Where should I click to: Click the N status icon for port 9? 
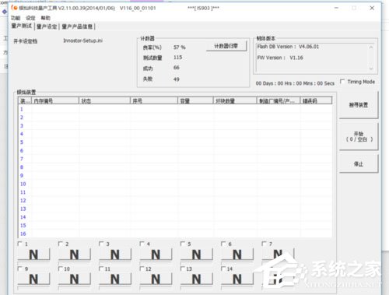(33, 279)
